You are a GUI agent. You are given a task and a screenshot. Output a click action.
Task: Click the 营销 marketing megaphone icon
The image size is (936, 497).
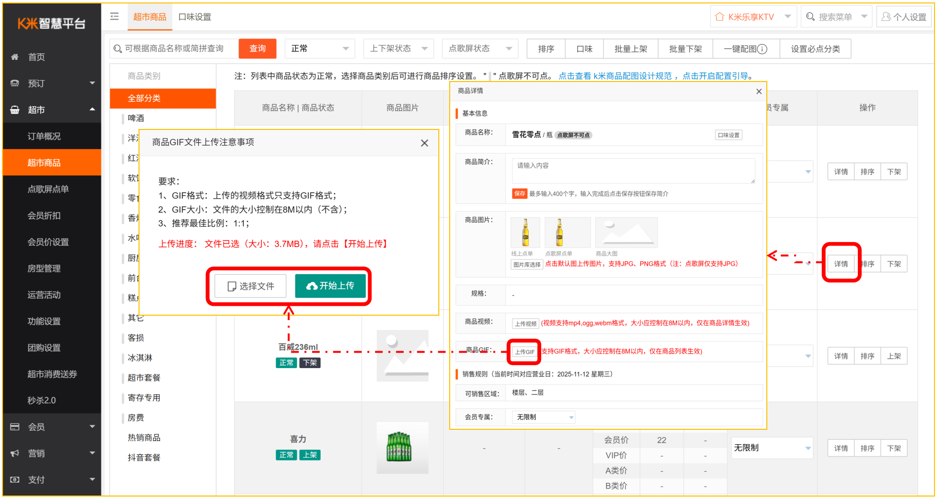pos(15,453)
